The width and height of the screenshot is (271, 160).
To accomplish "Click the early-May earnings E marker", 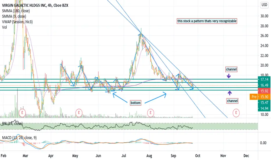I will pos(79,113).
